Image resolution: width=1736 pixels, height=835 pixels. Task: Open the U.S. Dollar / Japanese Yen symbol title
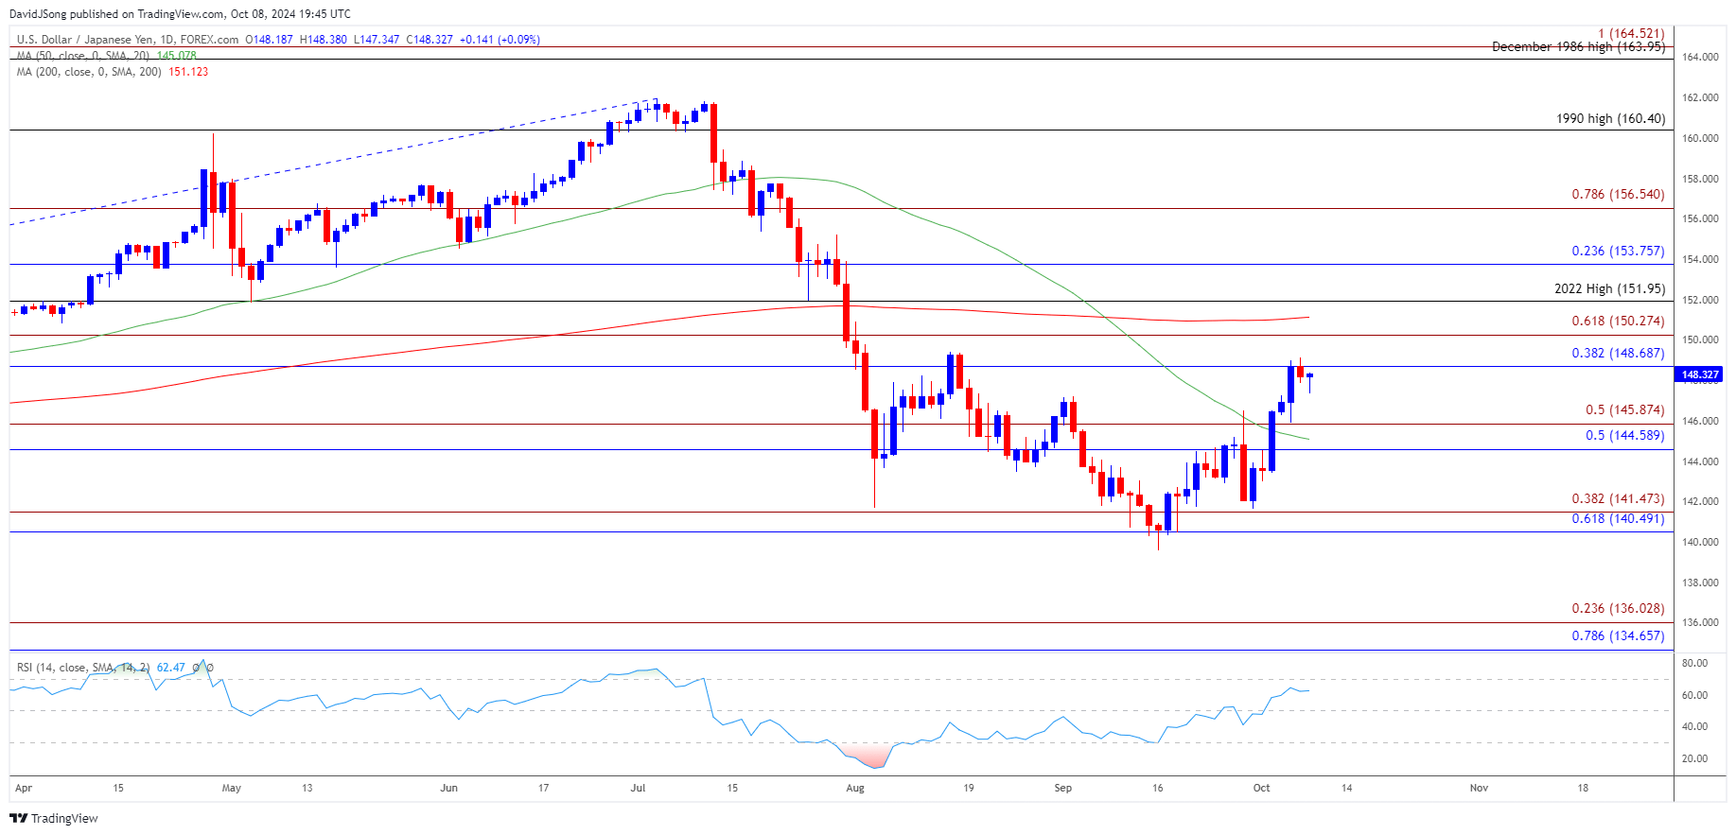(128, 40)
